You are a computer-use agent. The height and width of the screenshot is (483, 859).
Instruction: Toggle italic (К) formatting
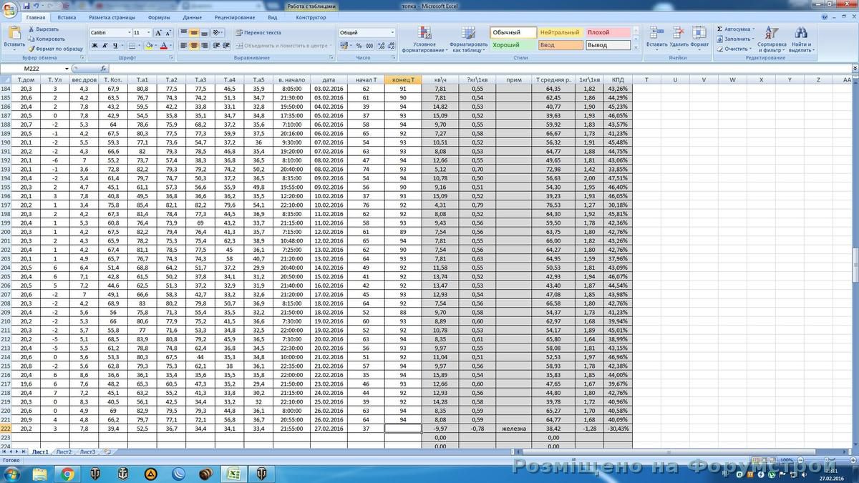pyautogui.click(x=105, y=45)
